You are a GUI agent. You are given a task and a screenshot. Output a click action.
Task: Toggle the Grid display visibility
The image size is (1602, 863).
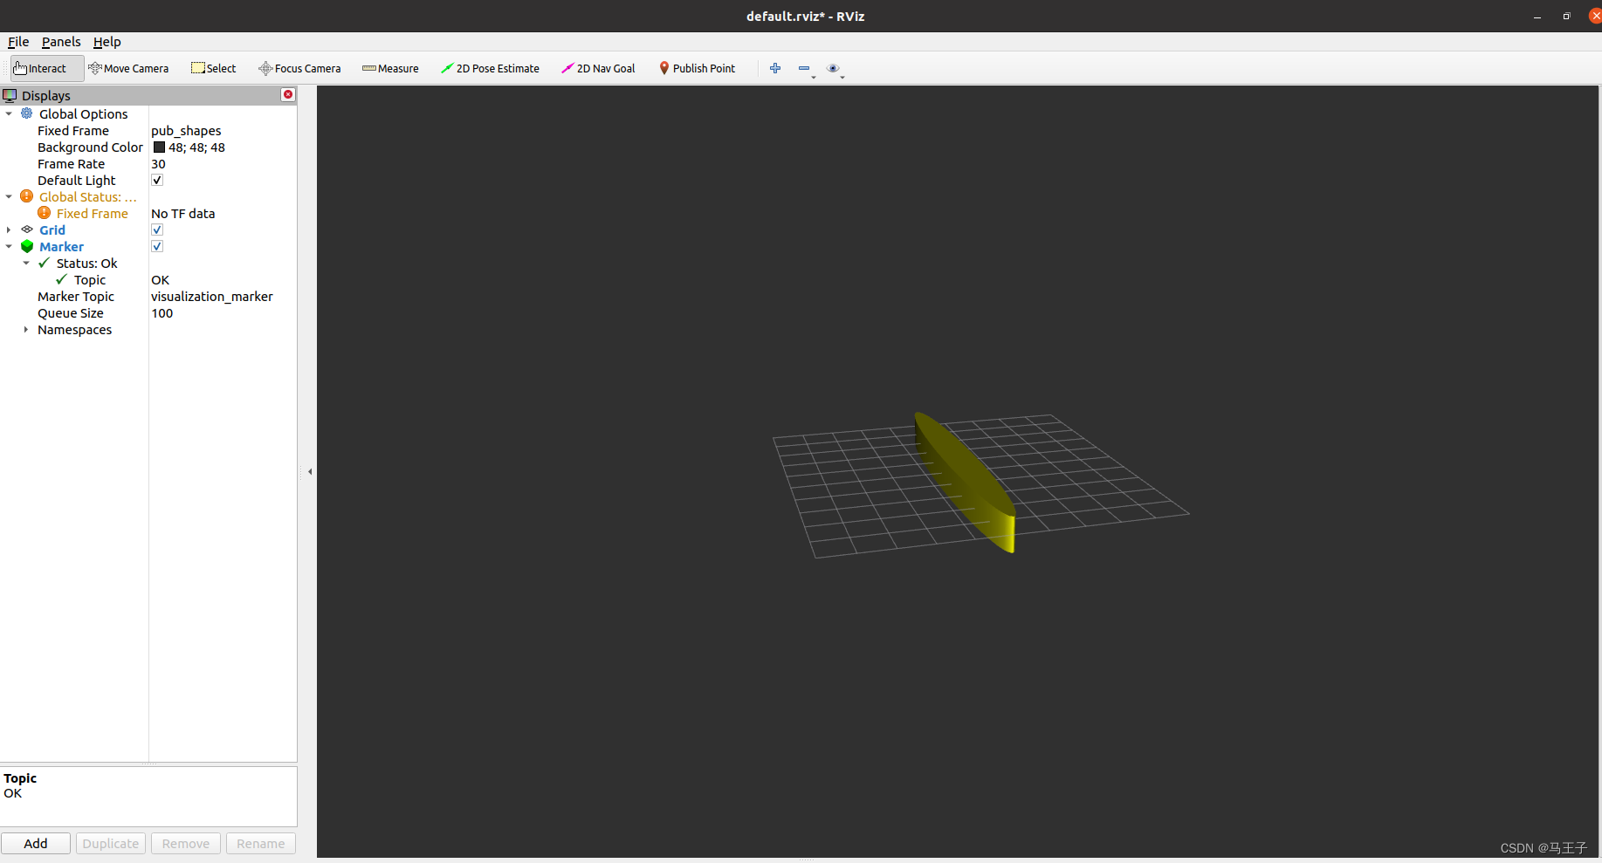(157, 229)
